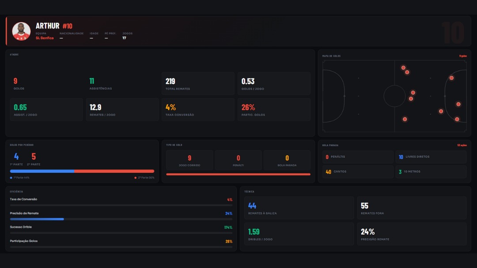This screenshot has height=268, width=477.
Task: Select the 219 Total Remates stat card
Action: point(198,83)
